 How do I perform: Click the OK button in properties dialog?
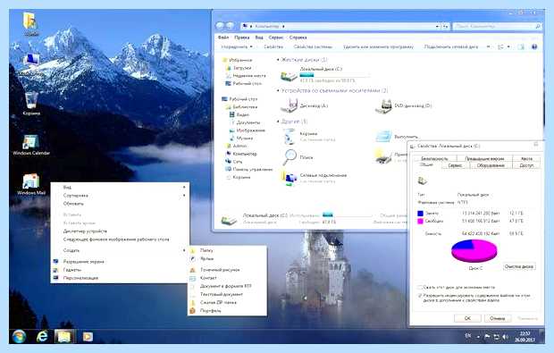point(467,318)
